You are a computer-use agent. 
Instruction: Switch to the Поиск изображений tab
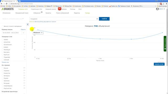tap(62, 13)
